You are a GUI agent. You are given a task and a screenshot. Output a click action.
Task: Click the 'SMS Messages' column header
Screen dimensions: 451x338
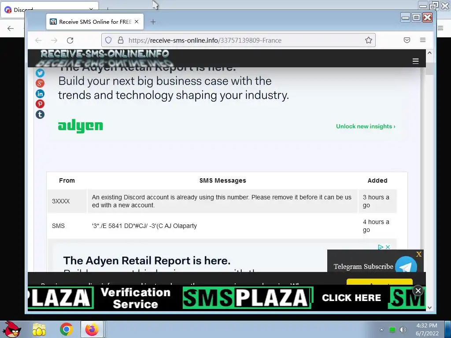pyautogui.click(x=222, y=180)
